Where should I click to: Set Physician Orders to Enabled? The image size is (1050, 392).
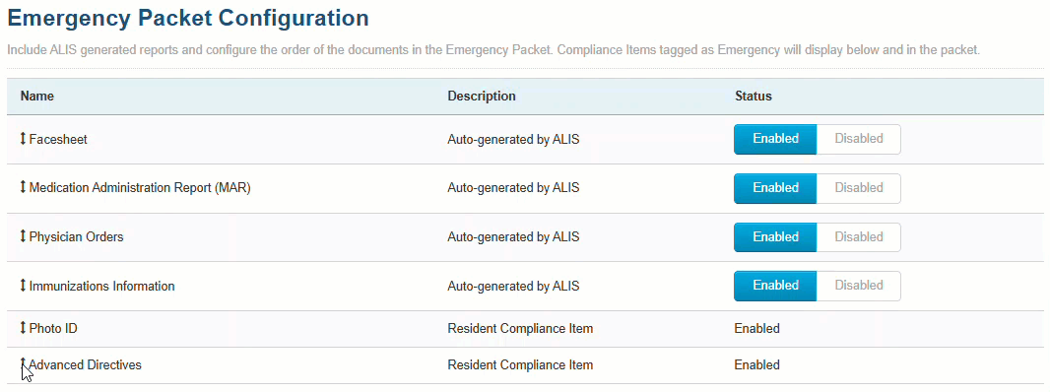pos(775,237)
